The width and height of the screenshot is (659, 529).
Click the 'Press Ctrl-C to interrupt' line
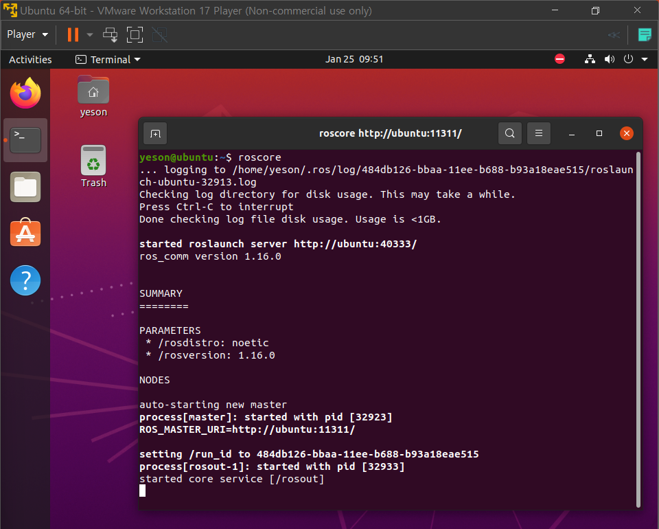216,207
